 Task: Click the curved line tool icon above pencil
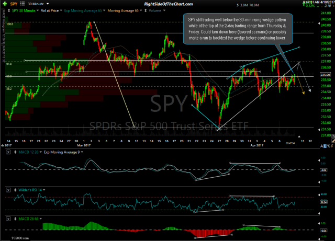[333, 136]
